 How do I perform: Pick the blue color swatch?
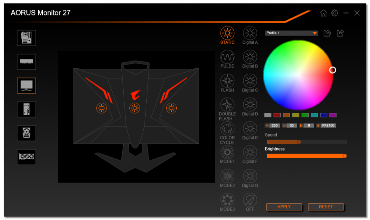323,115
